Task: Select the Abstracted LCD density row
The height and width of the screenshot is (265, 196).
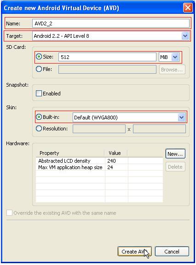Action: [x=99, y=161]
